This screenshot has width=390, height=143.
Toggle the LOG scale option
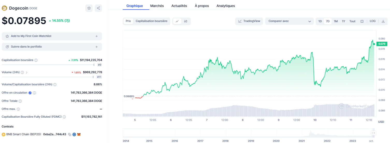(373, 21)
